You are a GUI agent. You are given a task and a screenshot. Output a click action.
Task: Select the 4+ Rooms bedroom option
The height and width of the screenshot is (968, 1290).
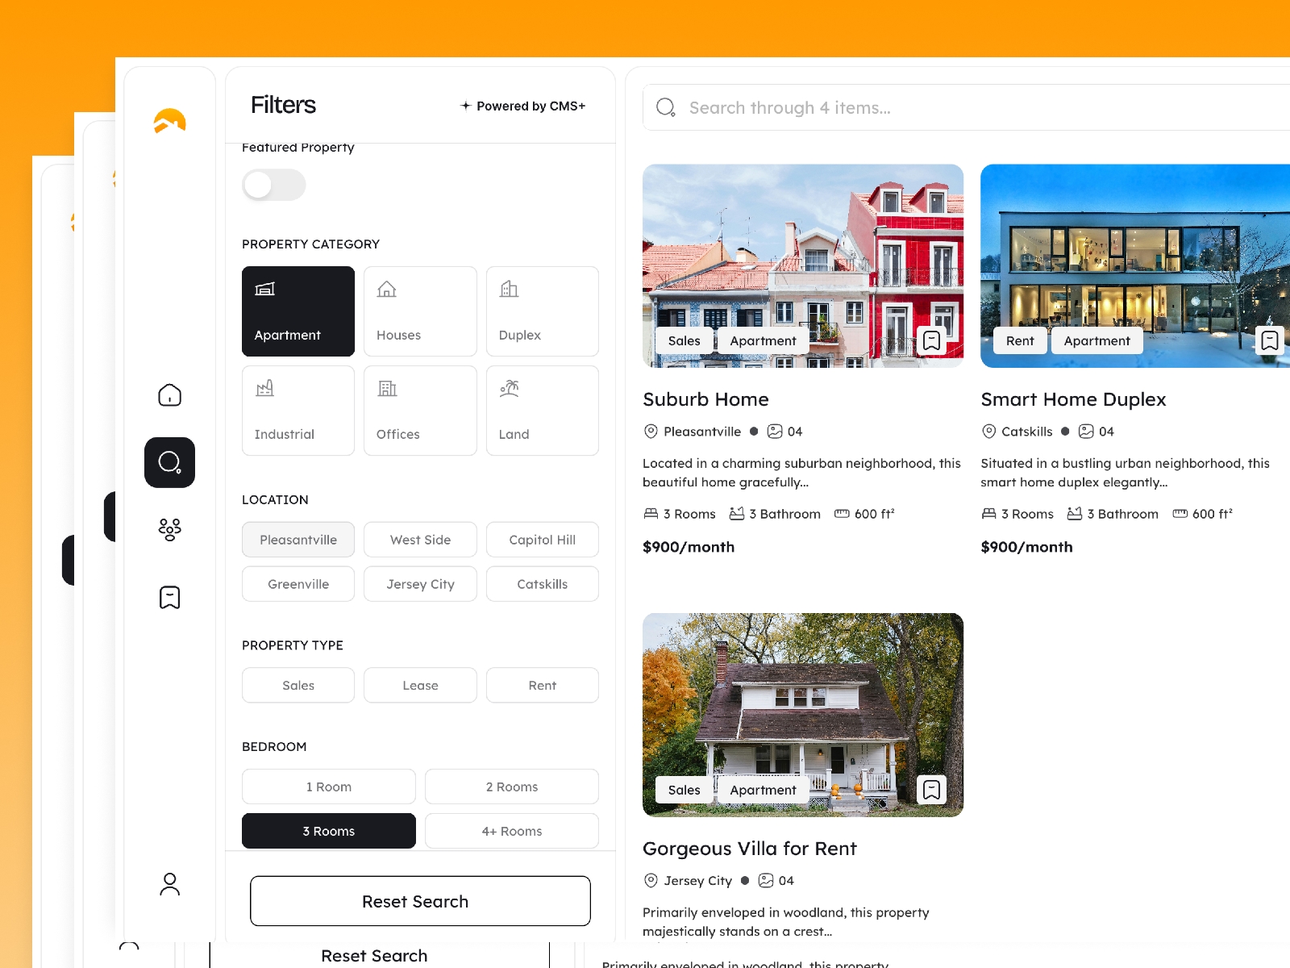point(511,831)
